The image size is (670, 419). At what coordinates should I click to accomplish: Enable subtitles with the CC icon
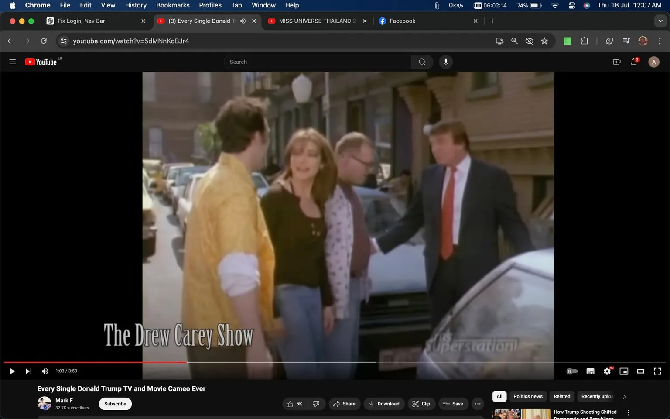tap(590, 371)
